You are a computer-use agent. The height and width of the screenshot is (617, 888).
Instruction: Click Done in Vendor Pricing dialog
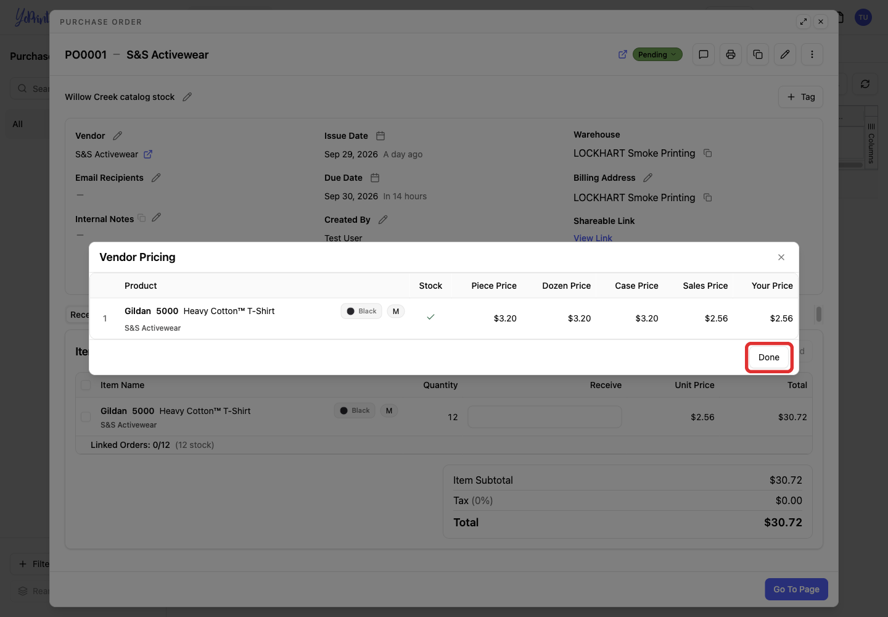tap(769, 357)
